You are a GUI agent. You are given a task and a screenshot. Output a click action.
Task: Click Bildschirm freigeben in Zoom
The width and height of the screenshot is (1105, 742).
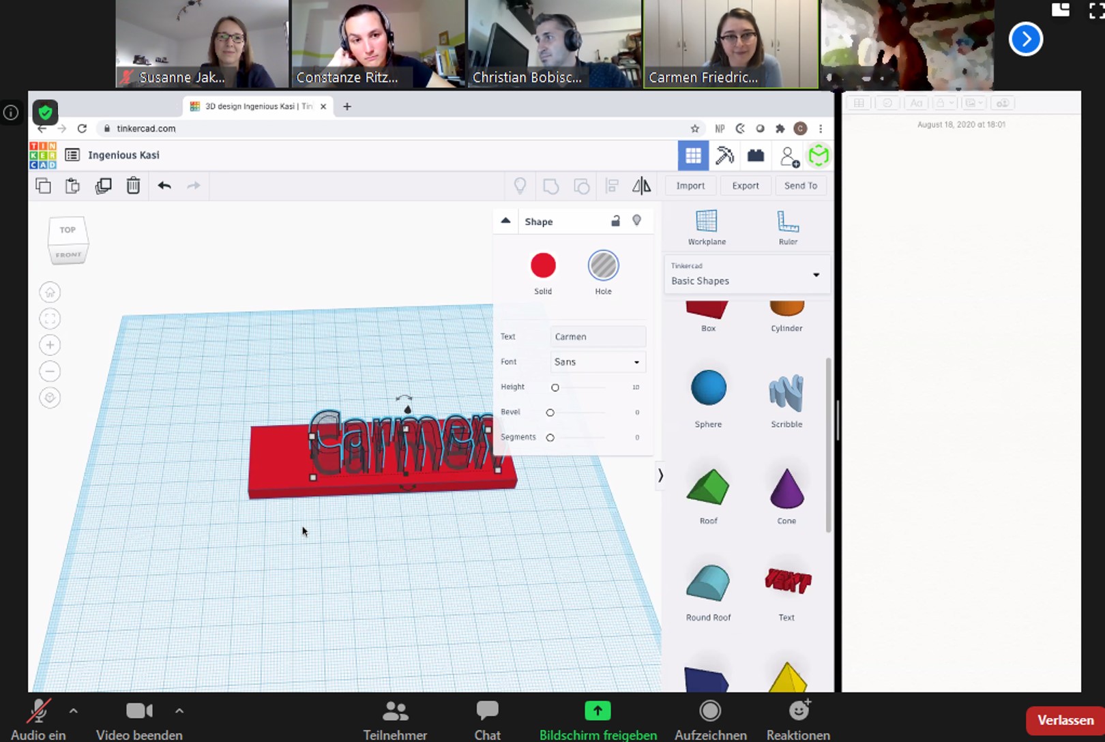point(598,711)
